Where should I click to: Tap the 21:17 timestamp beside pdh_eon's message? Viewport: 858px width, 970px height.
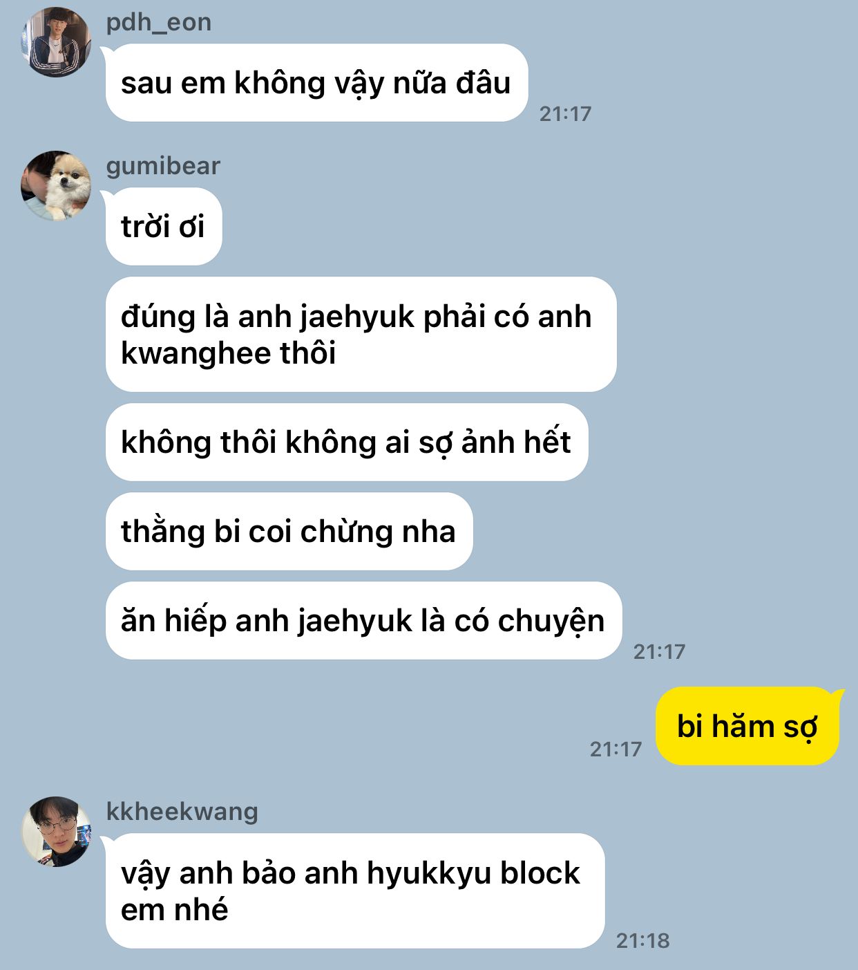565,114
